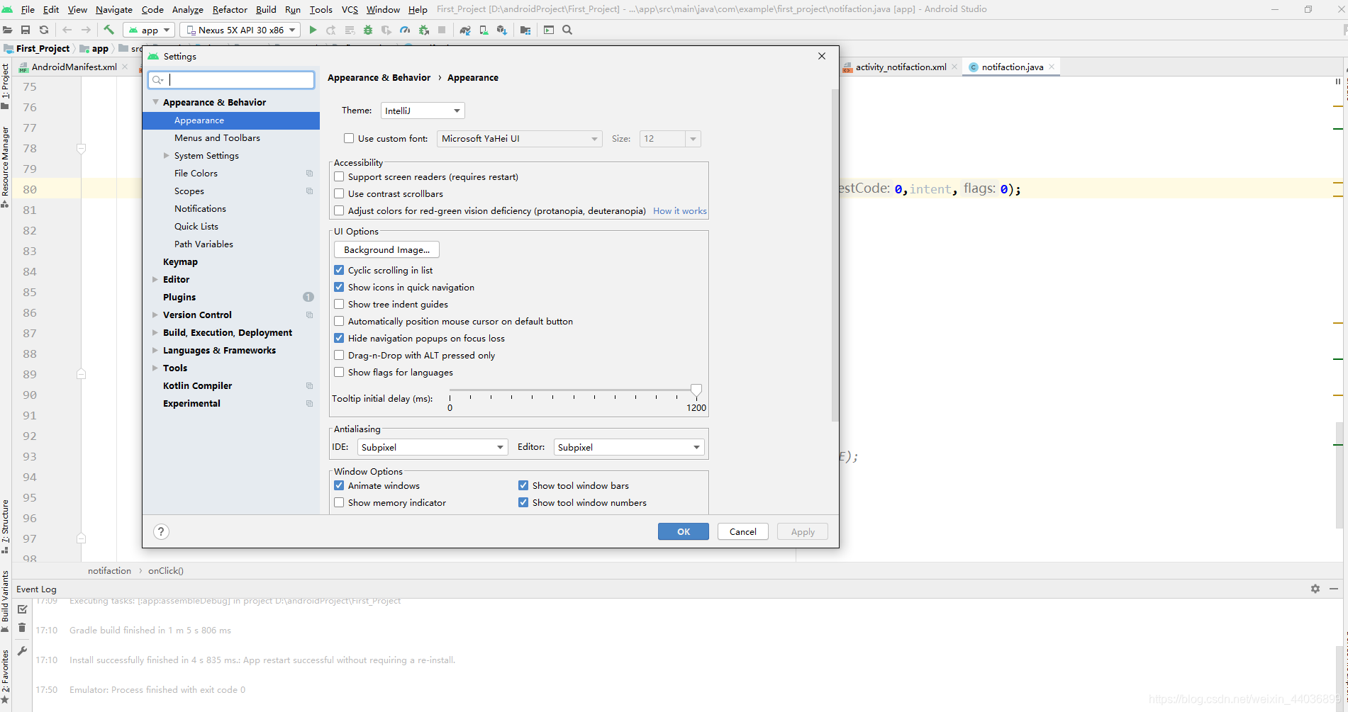
Task: Click Tooltip initial delay slider handle
Action: (x=696, y=390)
